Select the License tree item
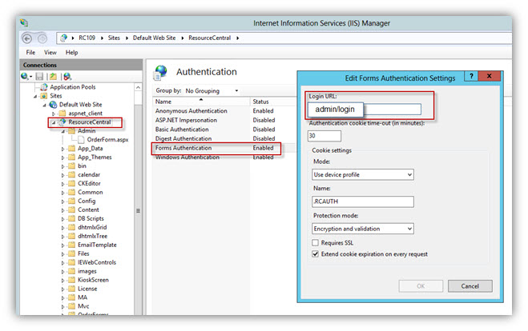 click(x=87, y=289)
